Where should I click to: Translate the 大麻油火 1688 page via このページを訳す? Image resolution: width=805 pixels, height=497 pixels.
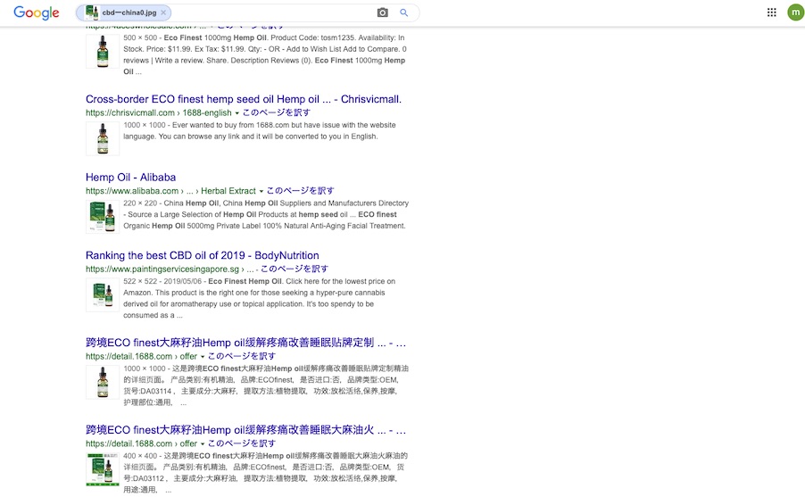tap(242, 443)
